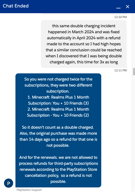135x192 pixels.
Task: Click the partially hidden message bubble at top
Action: pyautogui.click(x=84, y=14)
